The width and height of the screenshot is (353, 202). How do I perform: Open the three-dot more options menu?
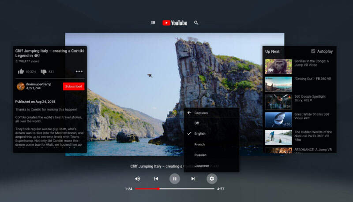point(79,72)
